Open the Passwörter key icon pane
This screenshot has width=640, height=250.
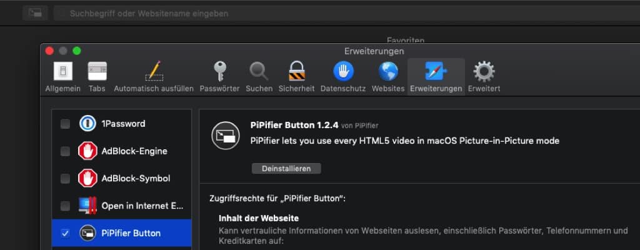[x=219, y=76]
